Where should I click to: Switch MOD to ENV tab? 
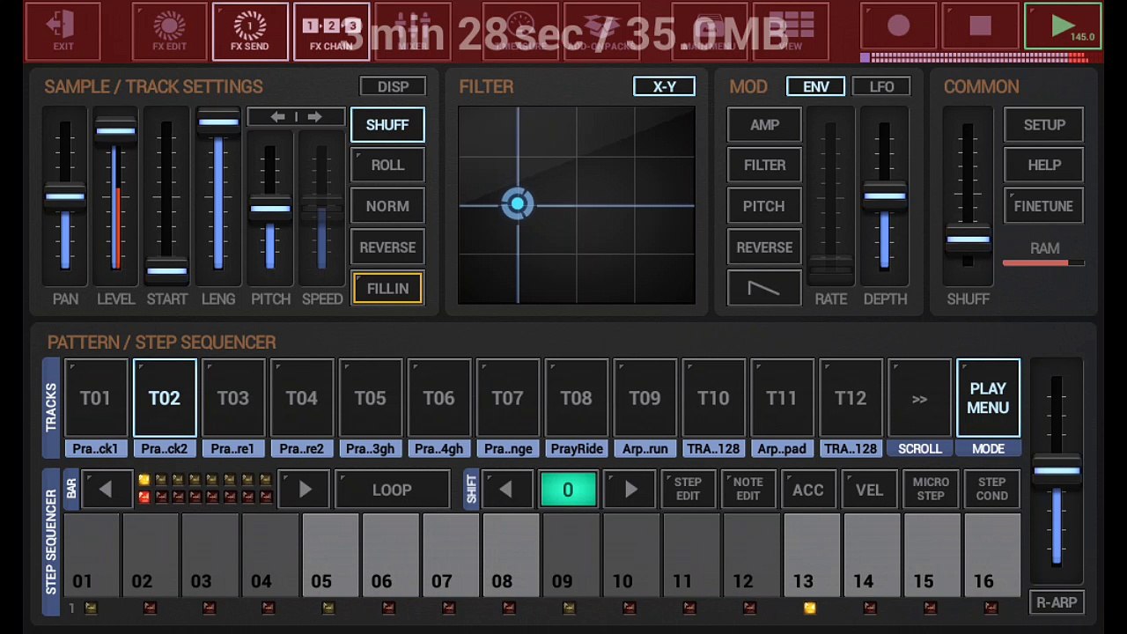(815, 86)
